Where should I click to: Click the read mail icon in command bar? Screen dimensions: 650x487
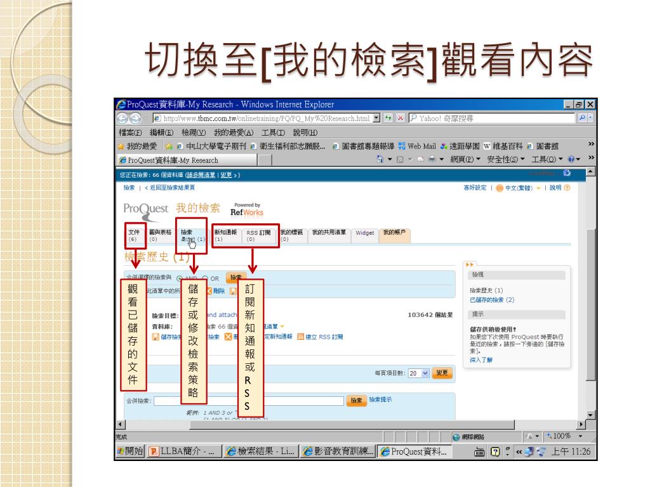coord(420,159)
